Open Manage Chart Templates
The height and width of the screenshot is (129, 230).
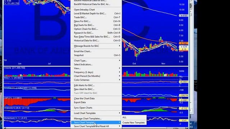pos(96,119)
